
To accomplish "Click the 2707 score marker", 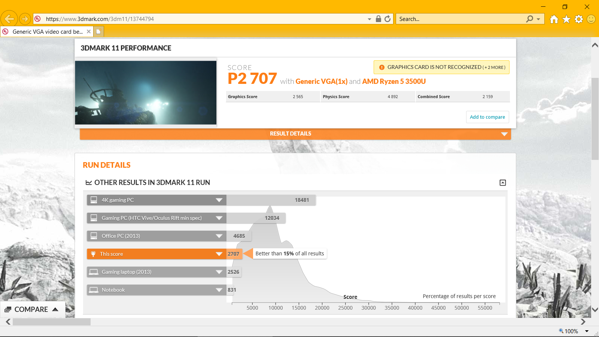I will coord(234,254).
